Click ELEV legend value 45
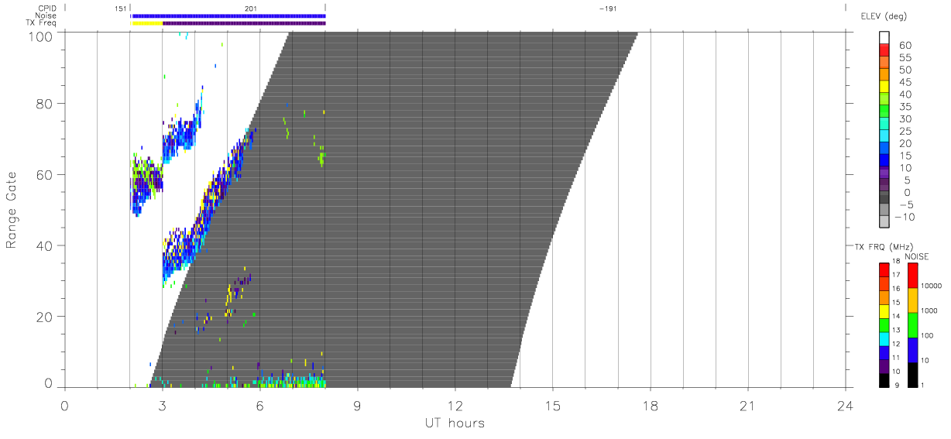951x439 pixels. [x=906, y=82]
